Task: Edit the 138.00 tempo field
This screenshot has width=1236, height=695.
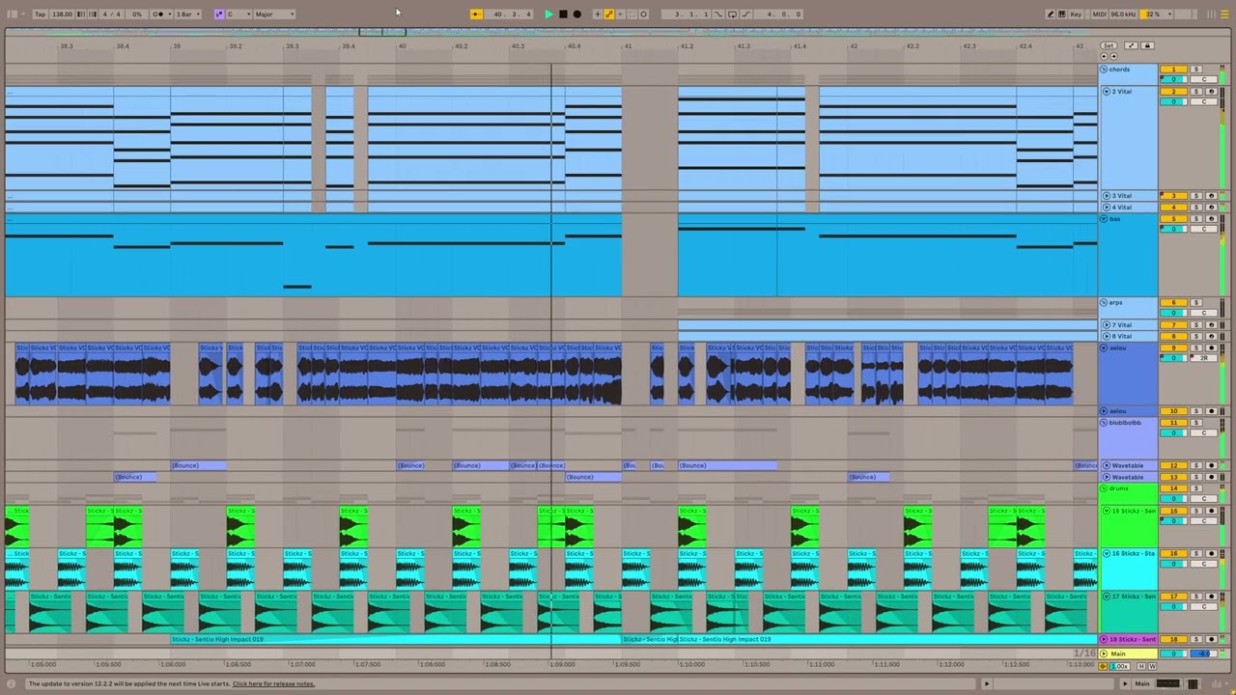Action: pyautogui.click(x=62, y=14)
